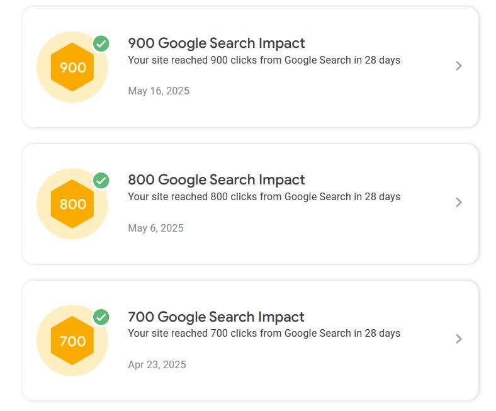The image size is (496, 411).
Task: Open the 900 Google Search Impact title
Action: coord(216,43)
